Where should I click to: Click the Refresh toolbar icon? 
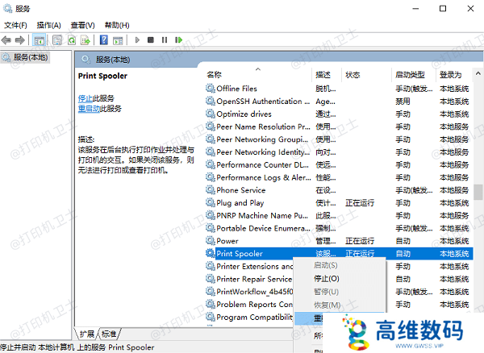72,39
